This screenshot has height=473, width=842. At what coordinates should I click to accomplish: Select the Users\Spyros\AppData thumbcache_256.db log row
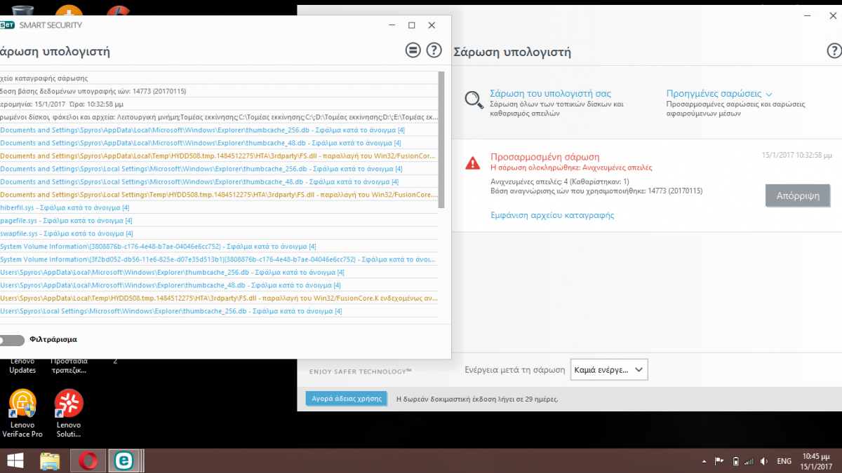point(218,272)
